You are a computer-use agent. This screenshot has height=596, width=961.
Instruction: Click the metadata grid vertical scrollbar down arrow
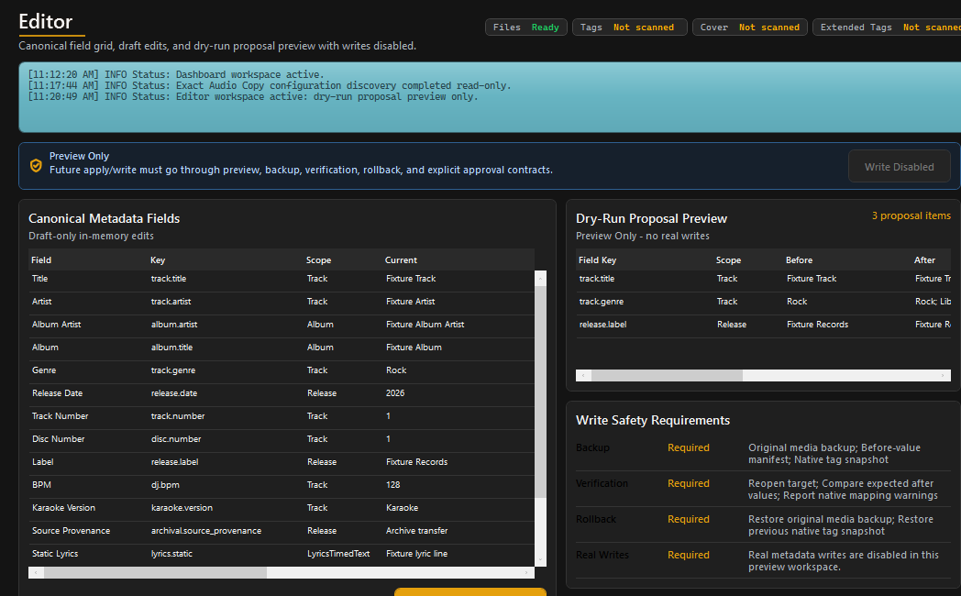click(x=541, y=559)
